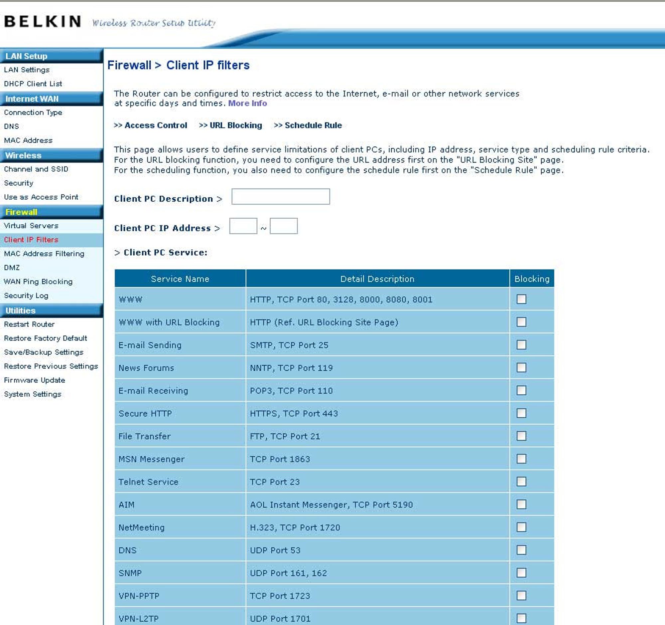Click Restart Router in Utilities
Screen dimensions: 665x625
[x=29, y=324]
